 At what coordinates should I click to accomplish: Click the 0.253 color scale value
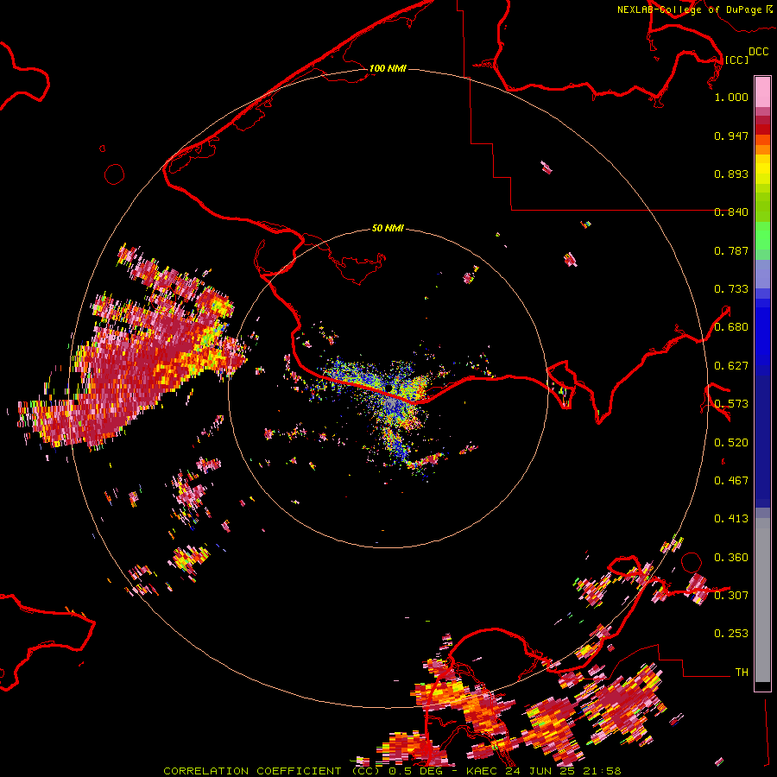pos(731,634)
